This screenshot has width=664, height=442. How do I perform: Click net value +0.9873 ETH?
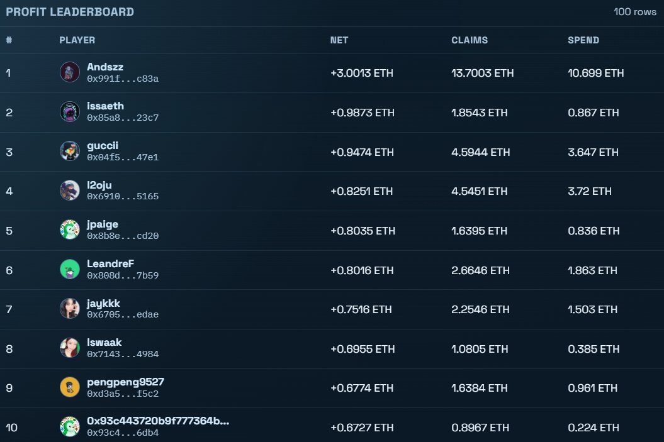(x=363, y=113)
